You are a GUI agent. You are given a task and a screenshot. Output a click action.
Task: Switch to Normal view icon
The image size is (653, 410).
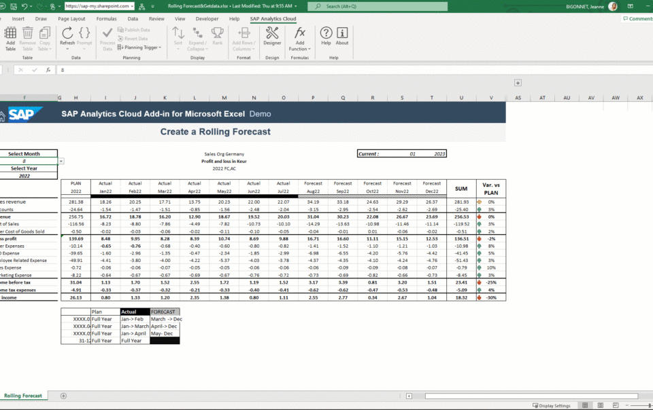coord(585,405)
